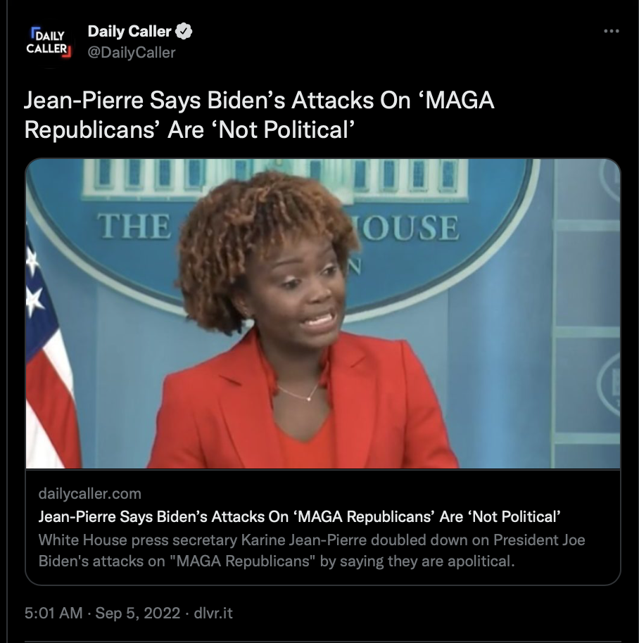Click the 'MAGA' text in the tweet headline
This screenshot has height=643, width=639.
coord(460,101)
